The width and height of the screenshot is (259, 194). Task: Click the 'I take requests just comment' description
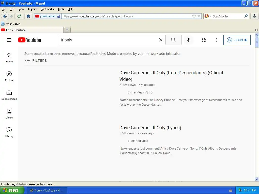click(x=178, y=151)
